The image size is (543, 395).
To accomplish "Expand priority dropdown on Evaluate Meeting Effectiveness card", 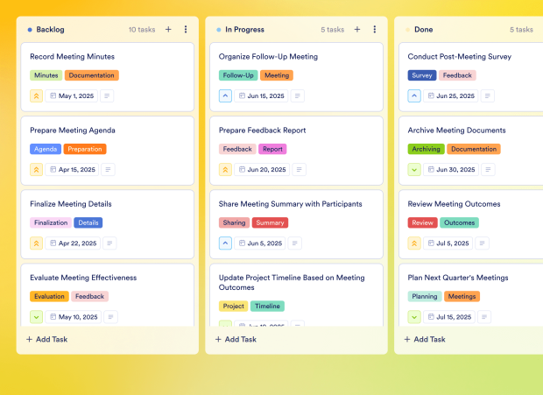I will click(37, 317).
